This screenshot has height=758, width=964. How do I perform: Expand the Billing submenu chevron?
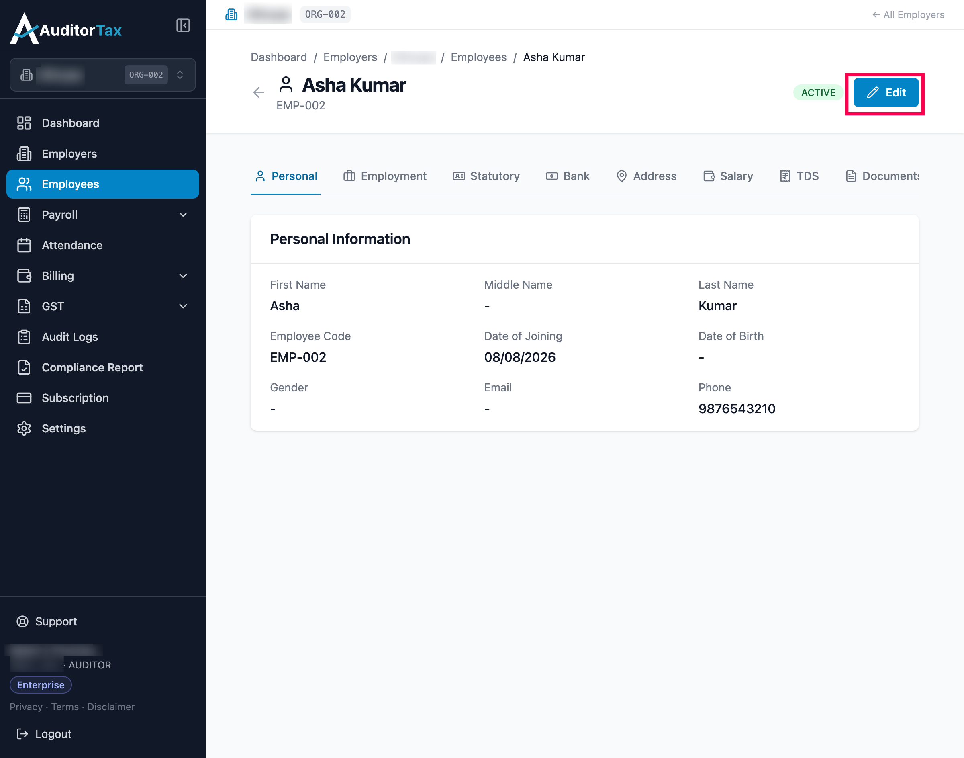click(183, 276)
